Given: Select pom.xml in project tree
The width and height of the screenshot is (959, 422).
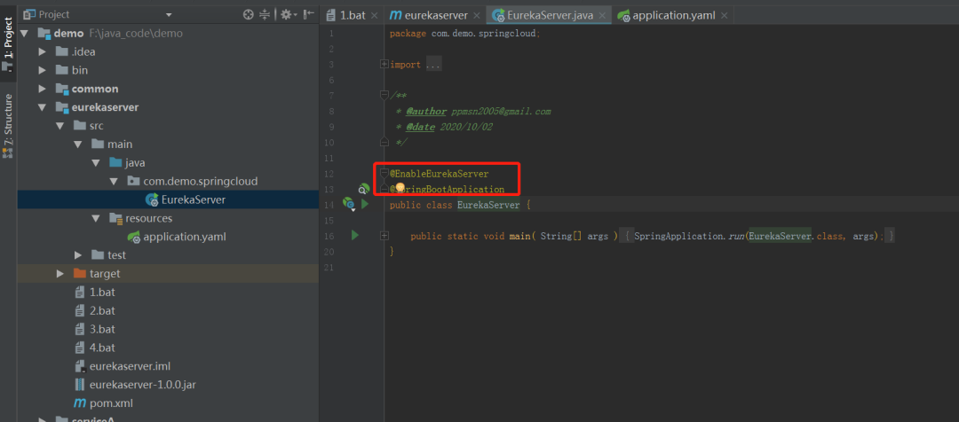Looking at the screenshot, I should (111, 403).
